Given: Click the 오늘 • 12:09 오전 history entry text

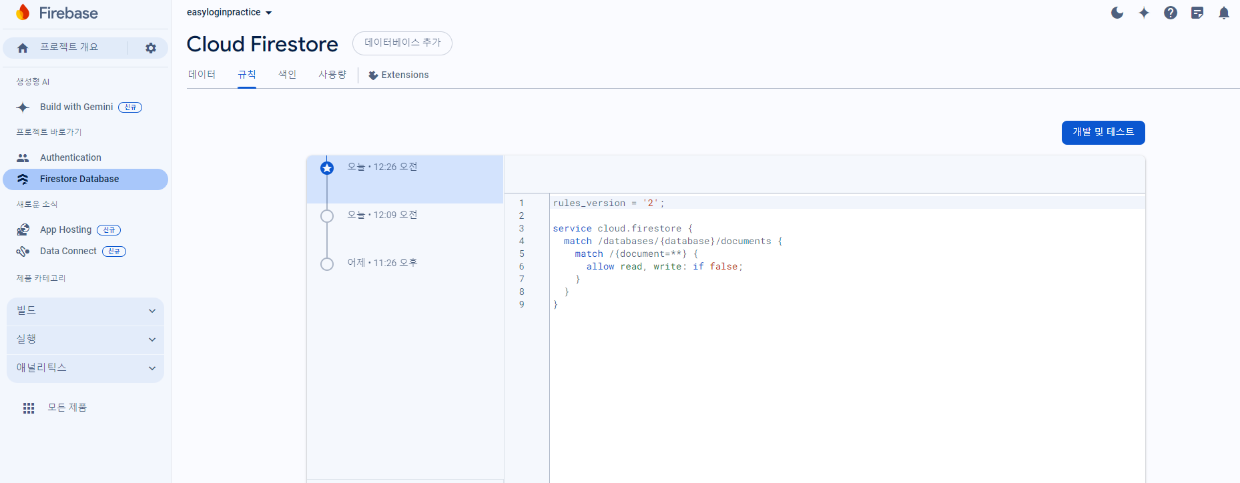Looking at the screenshot, I should pos(382,215).
